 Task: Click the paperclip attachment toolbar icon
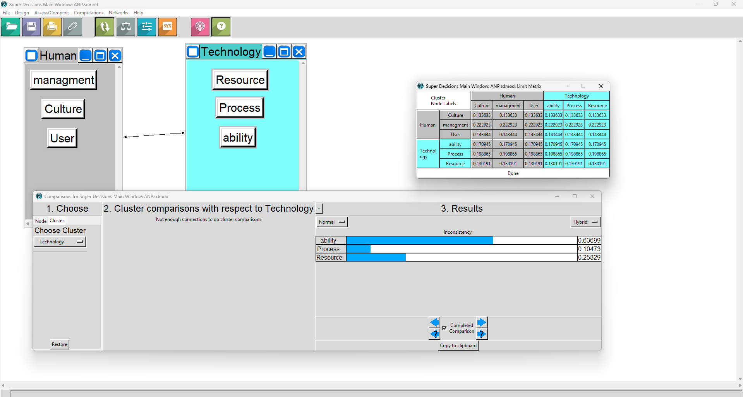tap(73, 27)
